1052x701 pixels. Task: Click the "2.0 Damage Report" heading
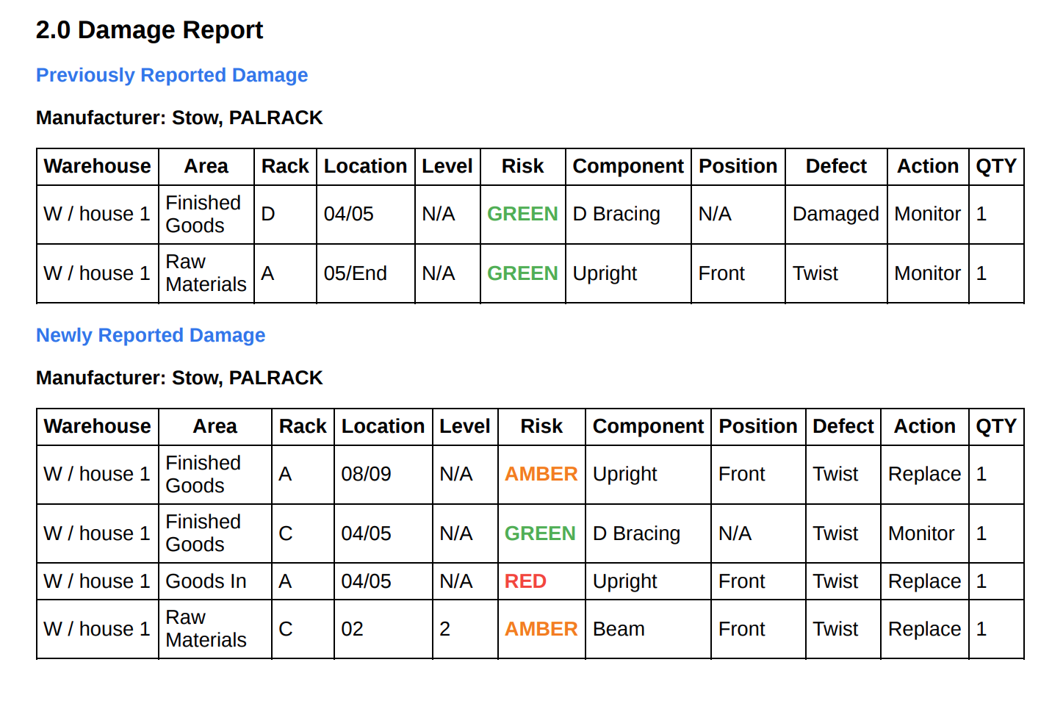149,30
